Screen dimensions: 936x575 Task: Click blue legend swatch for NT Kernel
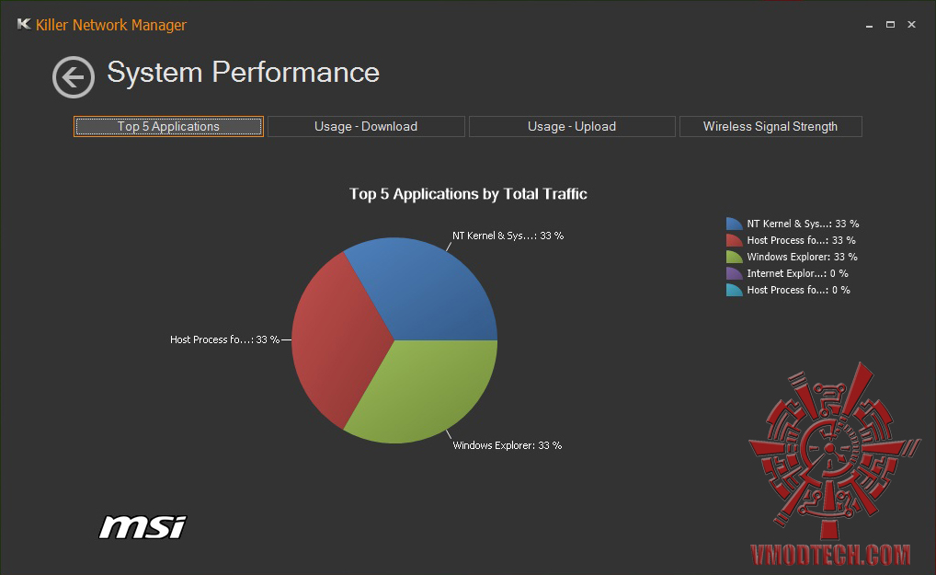pos(734,224)
